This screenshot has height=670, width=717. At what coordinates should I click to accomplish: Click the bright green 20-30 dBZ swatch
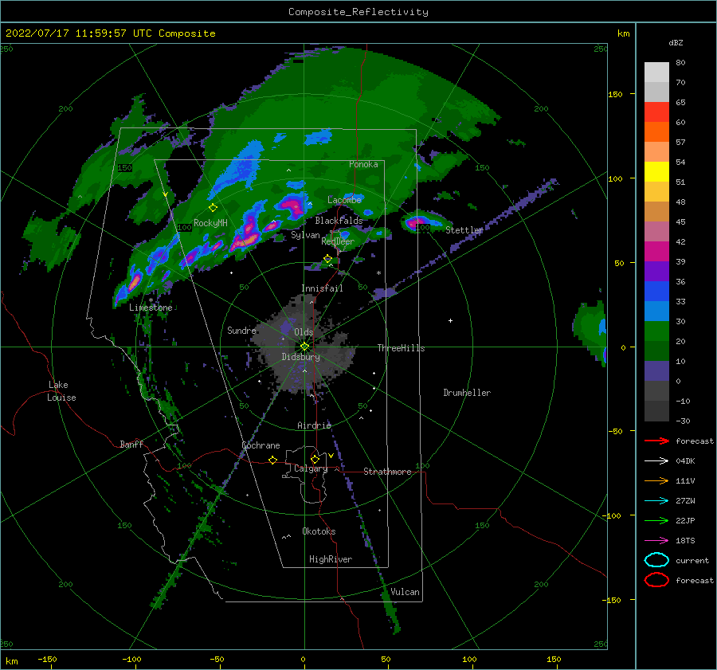point(656,331)
